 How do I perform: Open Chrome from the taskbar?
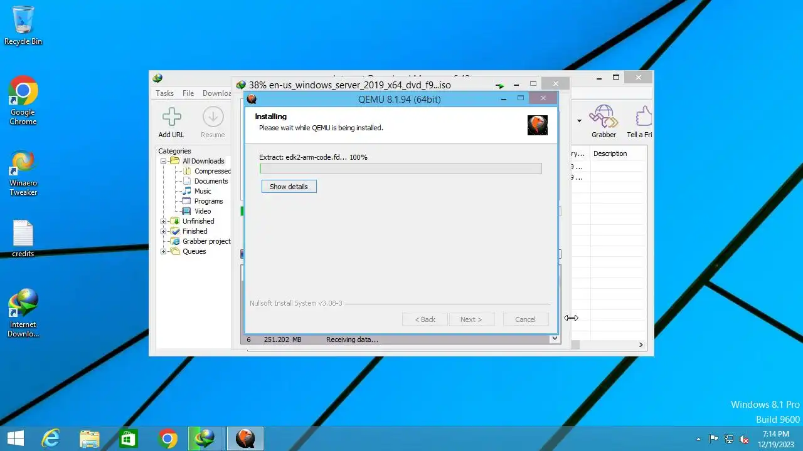click(x=168, y=438)
